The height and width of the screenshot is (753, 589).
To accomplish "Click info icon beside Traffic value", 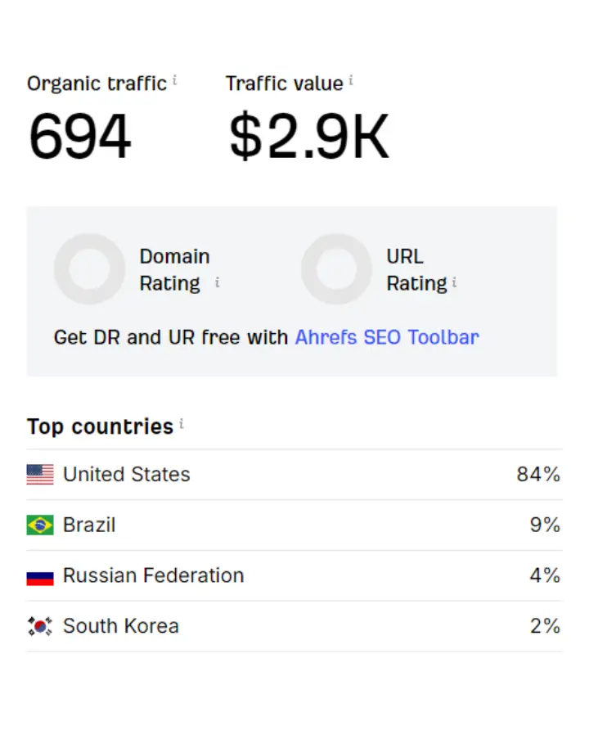I will pos(351,81).
